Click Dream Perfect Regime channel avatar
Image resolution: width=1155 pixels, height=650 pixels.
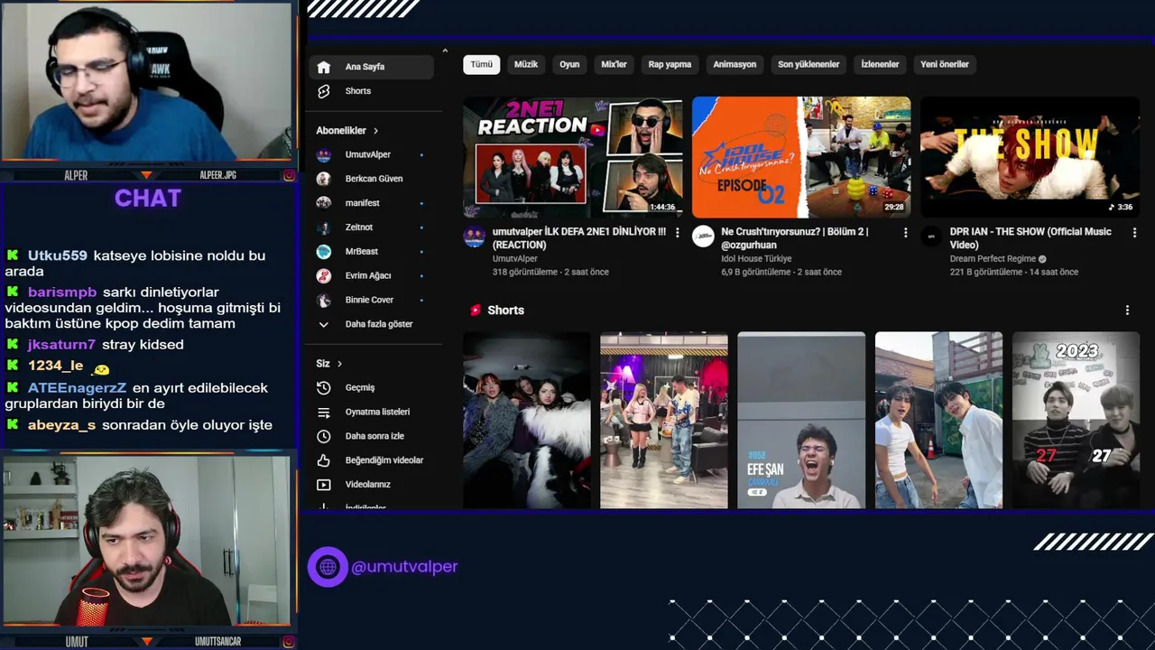931,237
